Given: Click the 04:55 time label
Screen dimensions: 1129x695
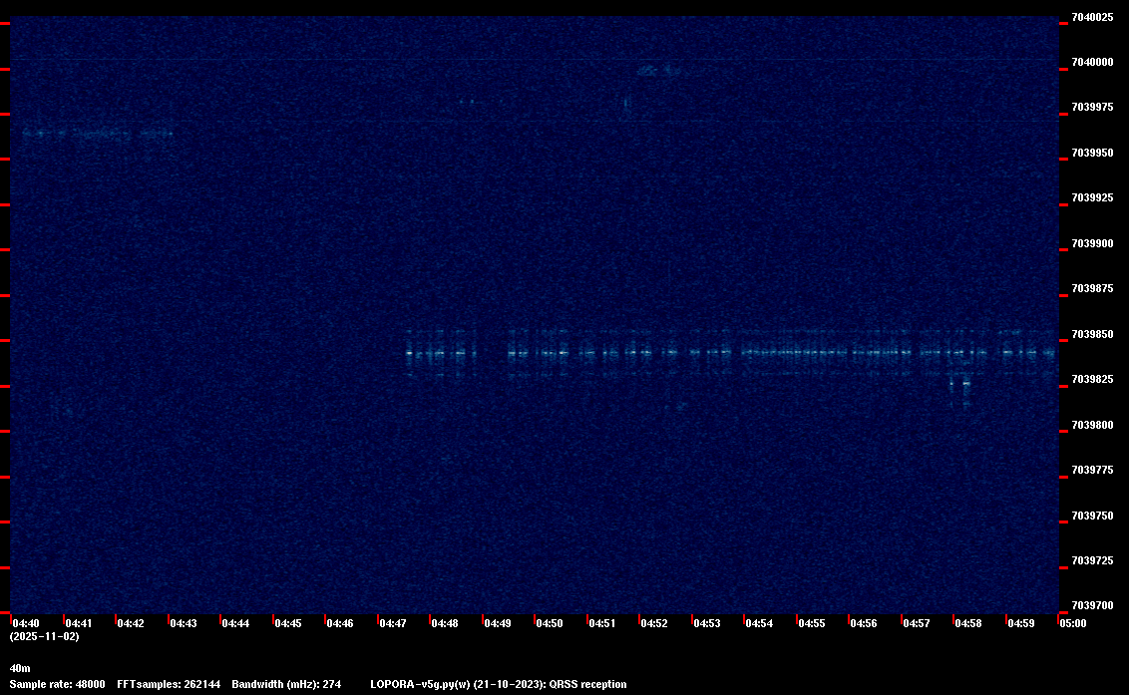Looking at the screenshot, I should tap(812, 623).
